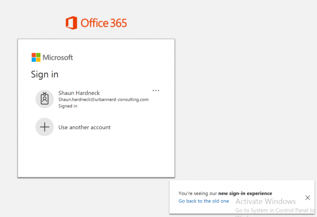Image resolution: width=317 pixels, height=217 pixels.
Task: Select the Shaun Hardneck account badge avatar
Action: [45, 99]
